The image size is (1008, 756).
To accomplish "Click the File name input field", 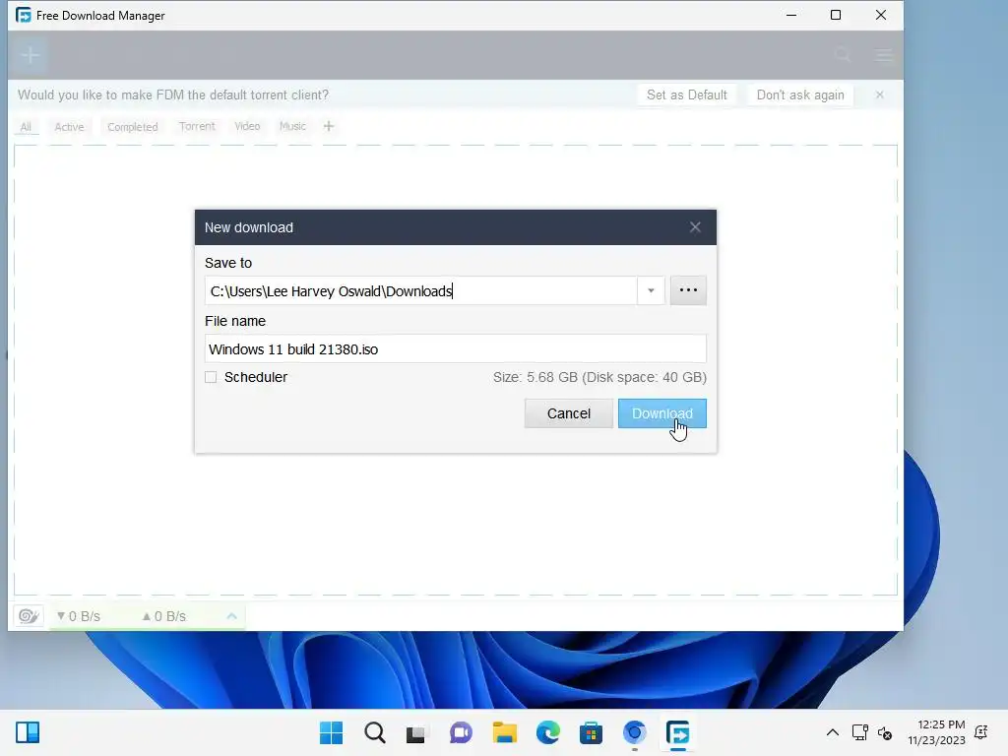I will (455, 349).
